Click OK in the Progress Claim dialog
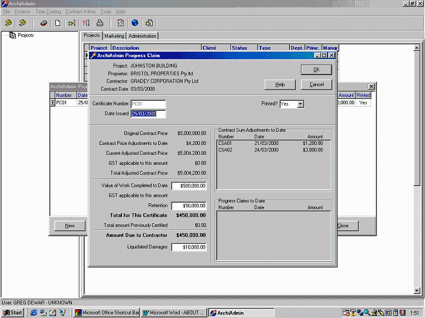Image resolution: width=425 pixels, height=318 pixels. coord(317,69)
